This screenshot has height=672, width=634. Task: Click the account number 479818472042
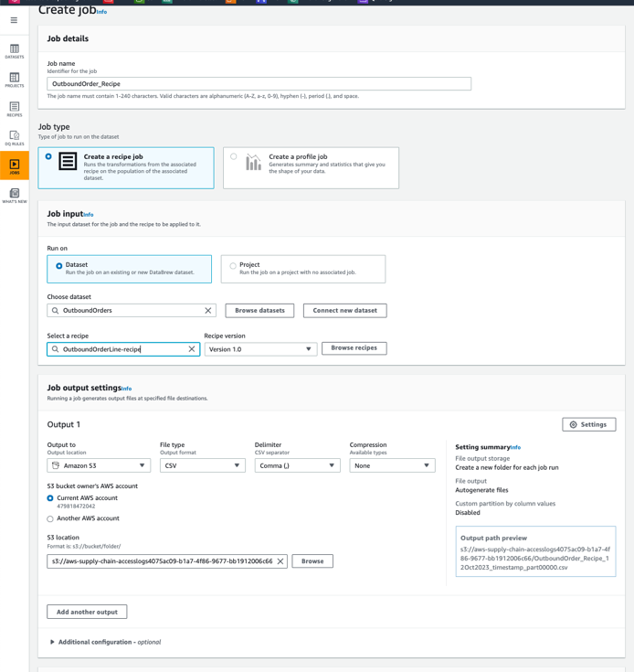pos(76,507)
